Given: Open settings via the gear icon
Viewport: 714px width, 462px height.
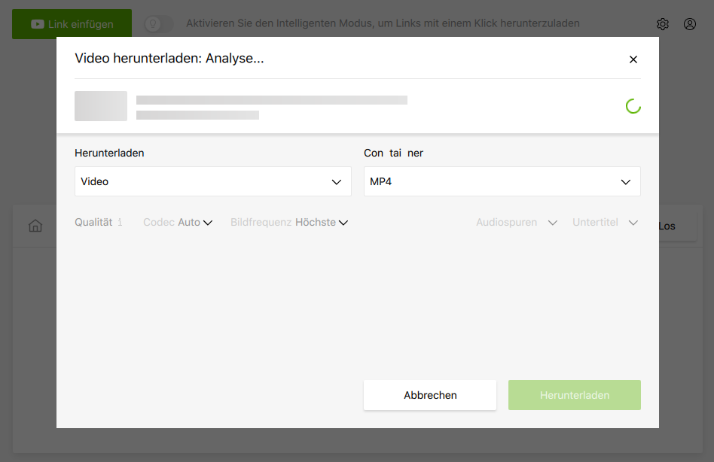Looking at the screenshot, I should [x=663, y=24].
